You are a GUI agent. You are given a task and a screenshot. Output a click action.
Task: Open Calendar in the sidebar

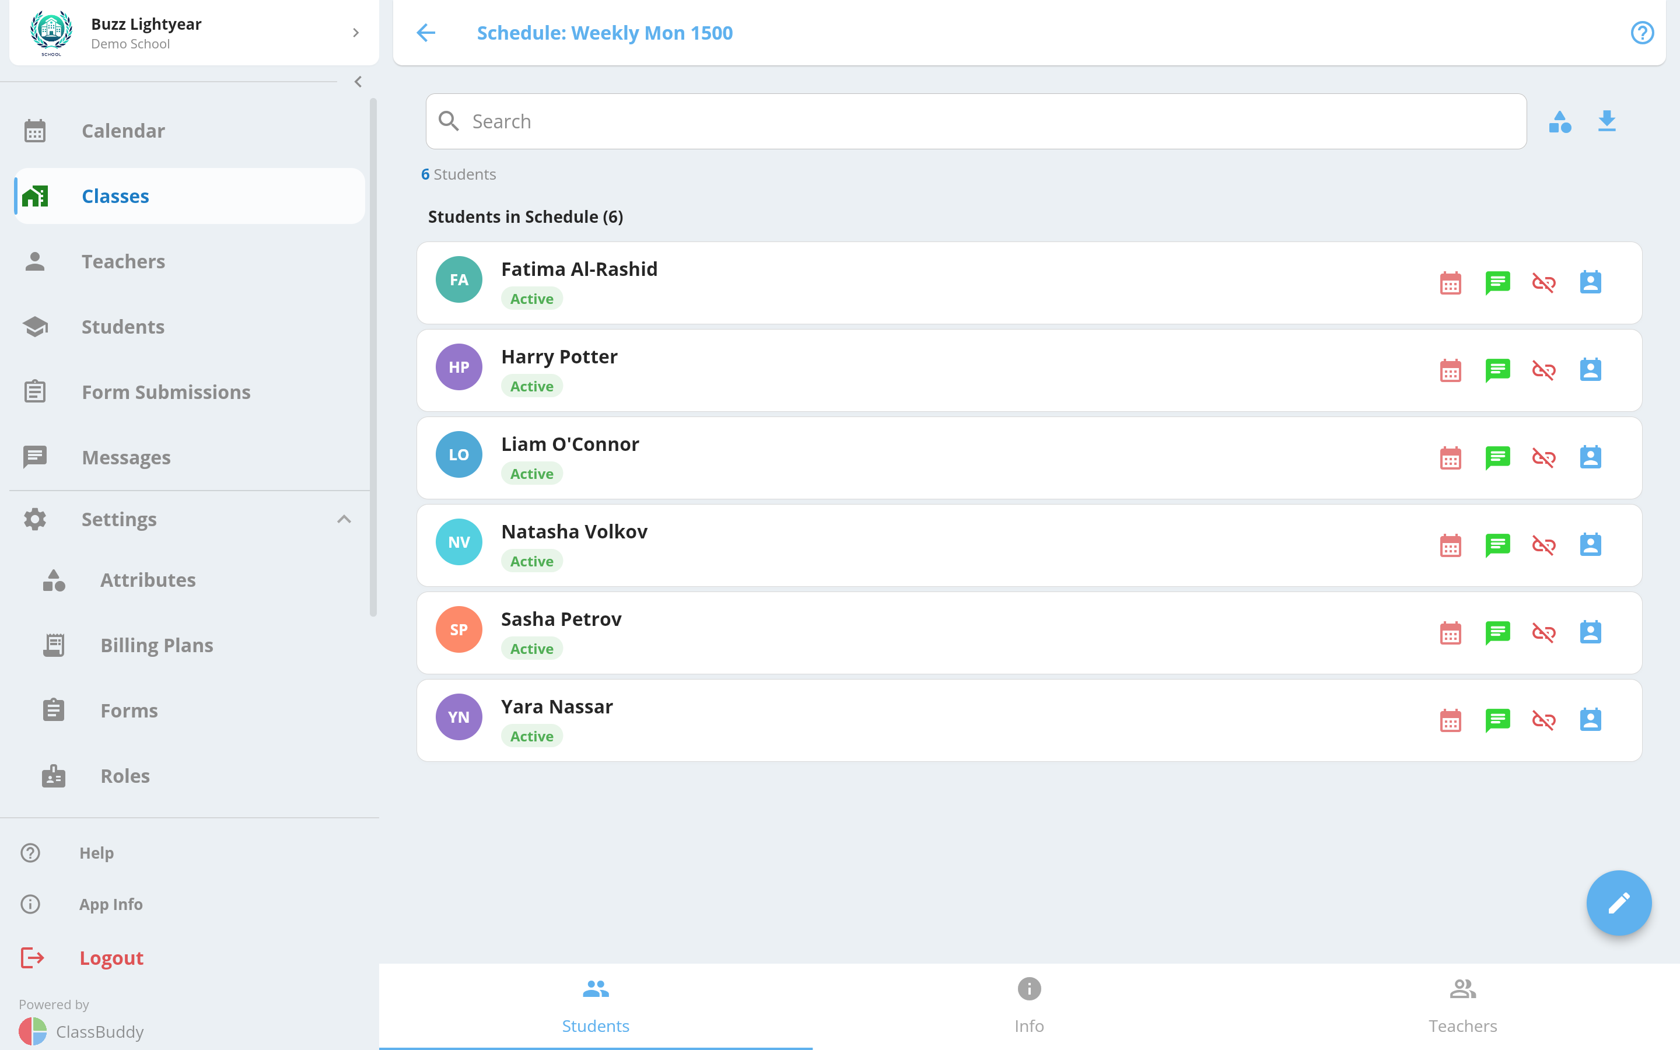190,131
